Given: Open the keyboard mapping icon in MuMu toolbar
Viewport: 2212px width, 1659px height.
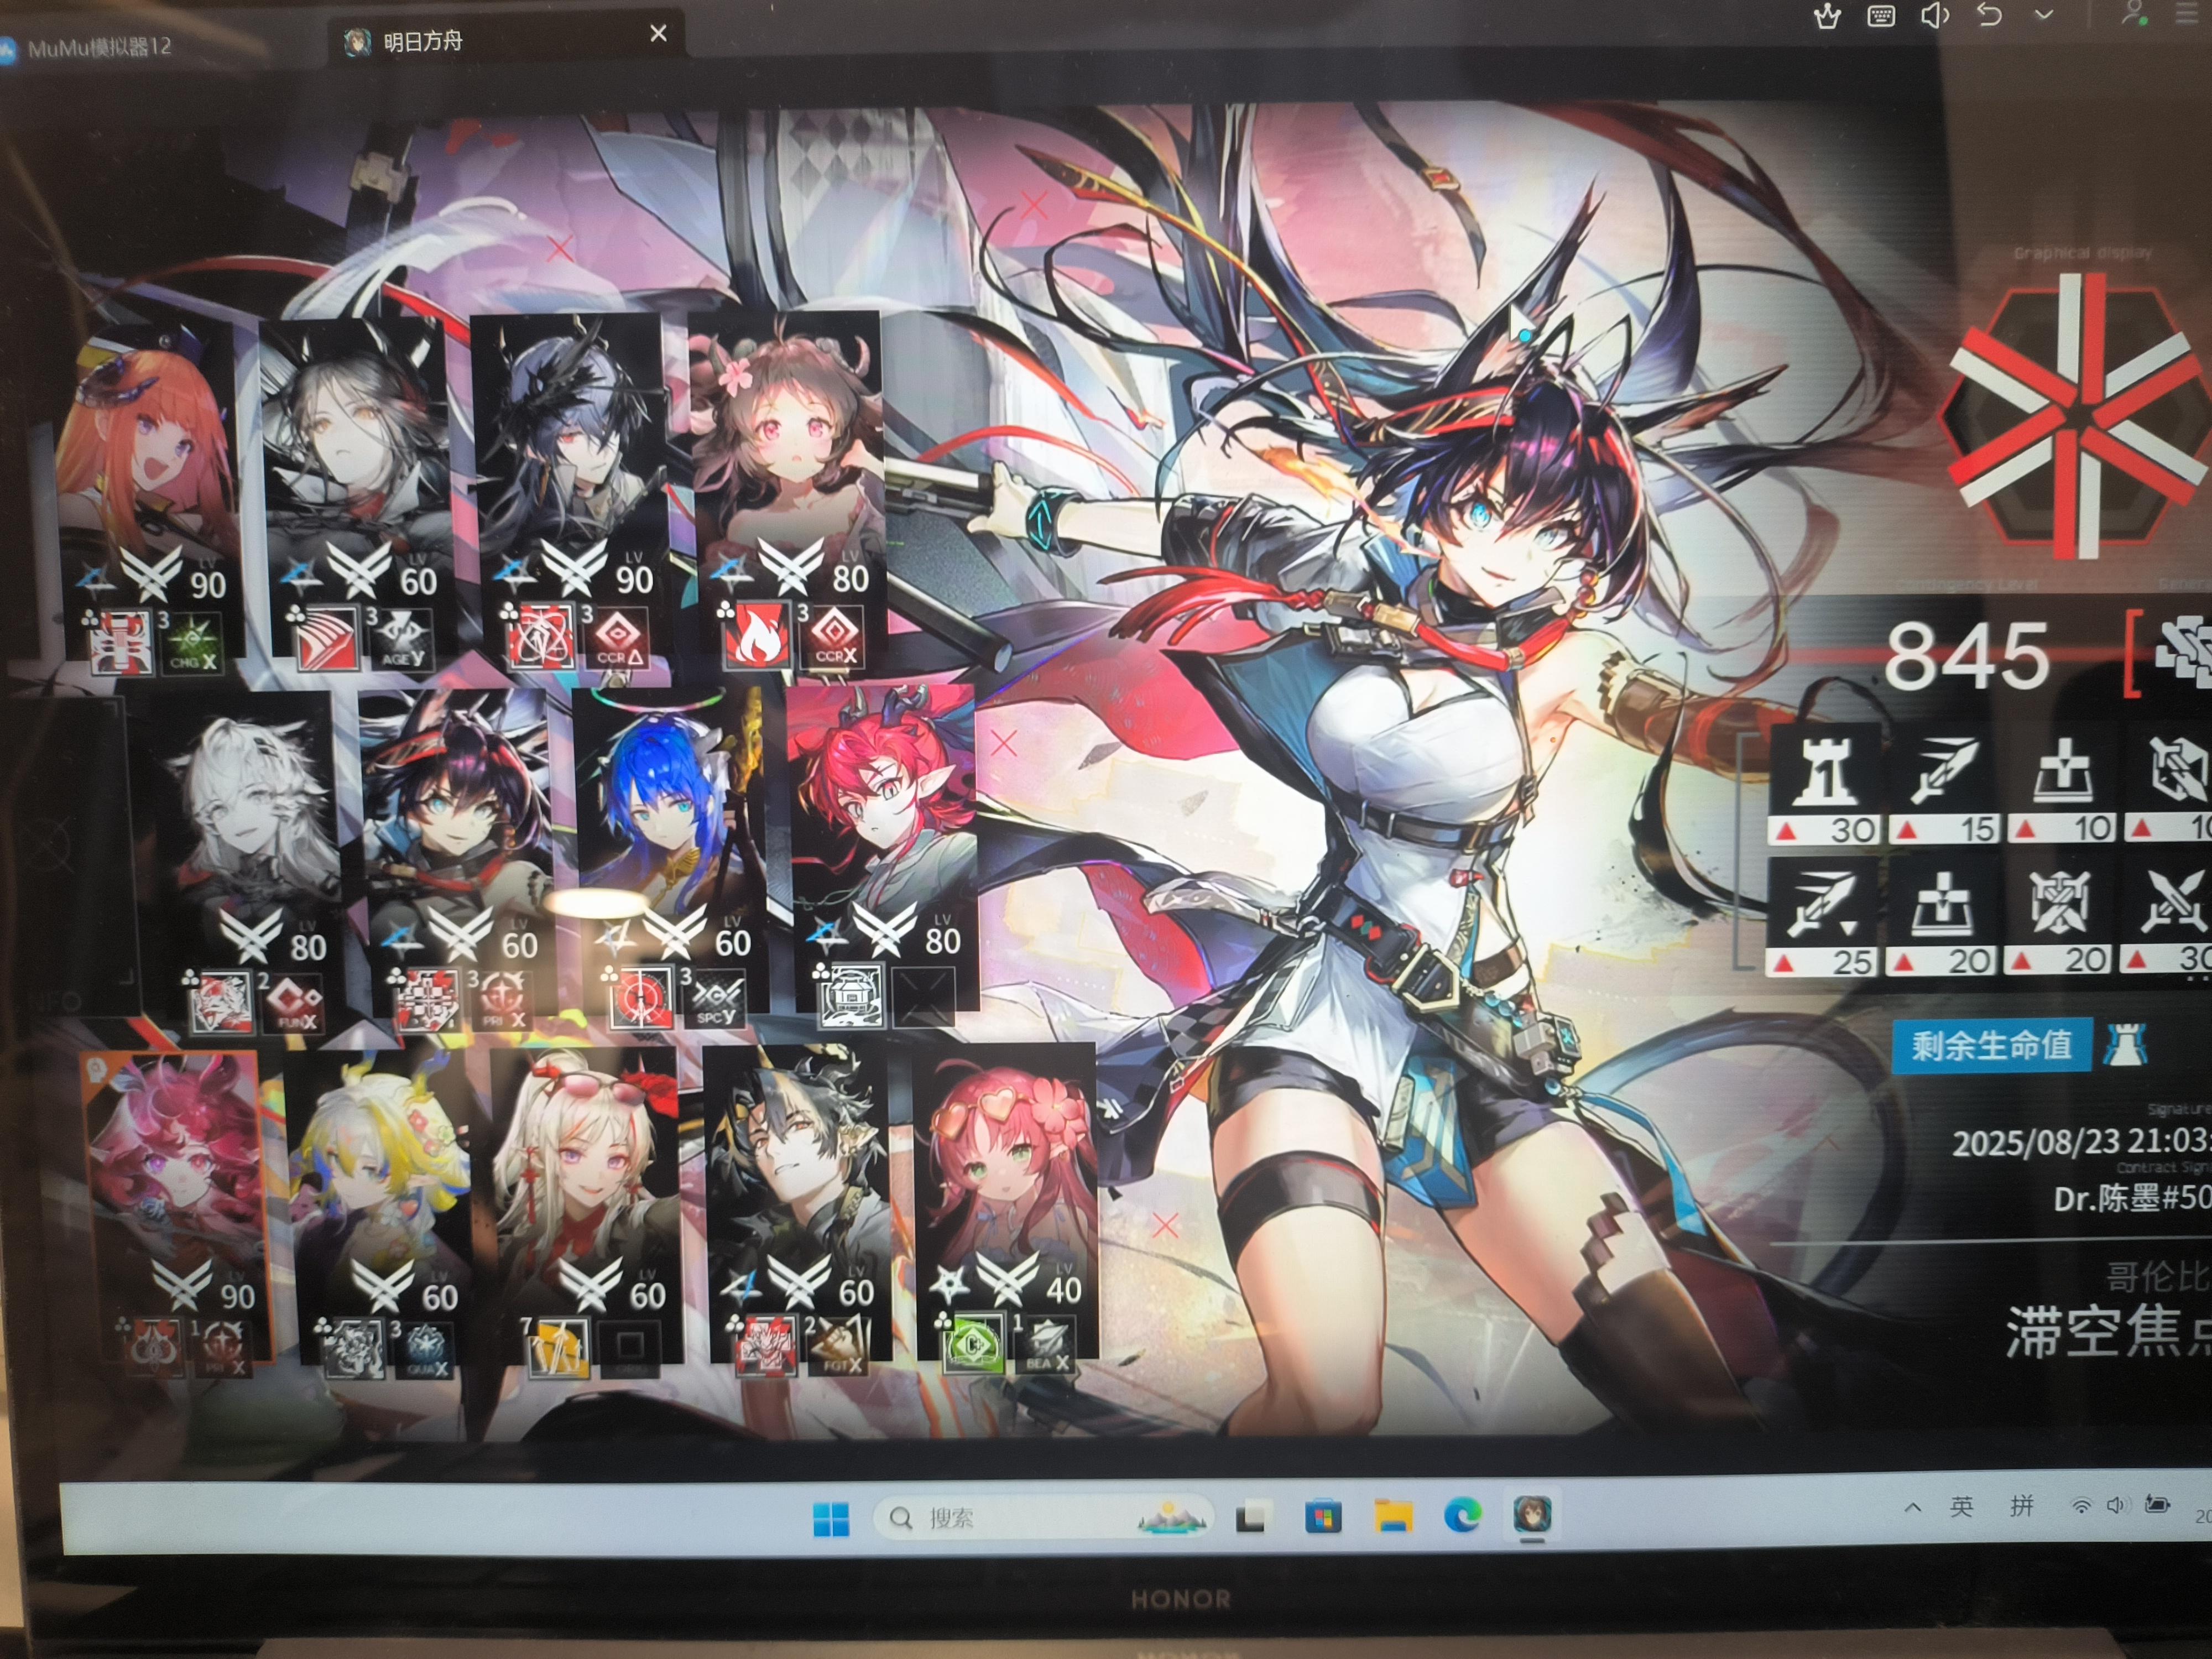Looking at the screenshot, I should click(x=1880, y=16).
